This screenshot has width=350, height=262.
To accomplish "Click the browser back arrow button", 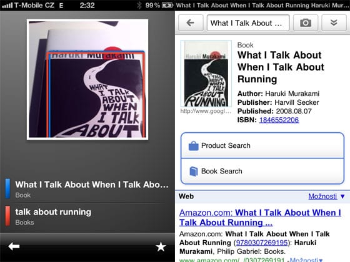I will coord(191,22).
